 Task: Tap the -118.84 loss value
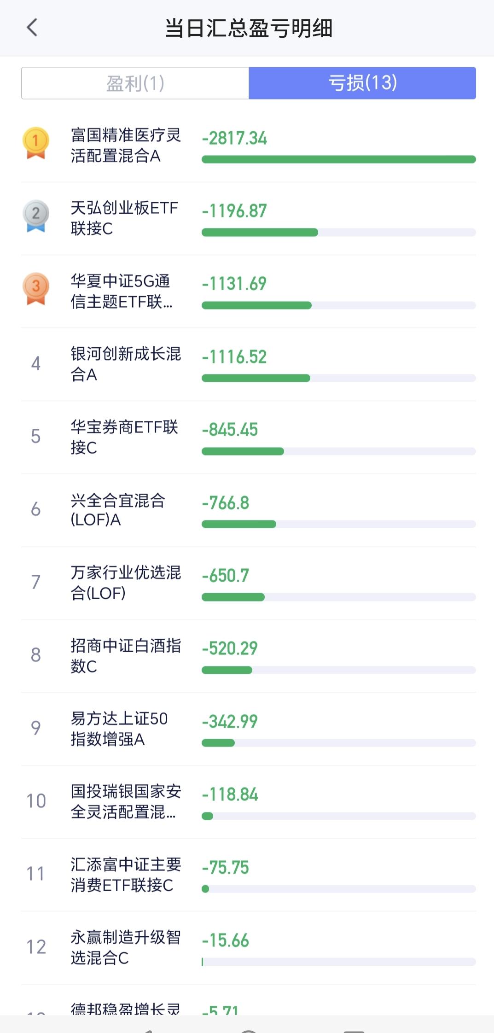coord(230,794)
